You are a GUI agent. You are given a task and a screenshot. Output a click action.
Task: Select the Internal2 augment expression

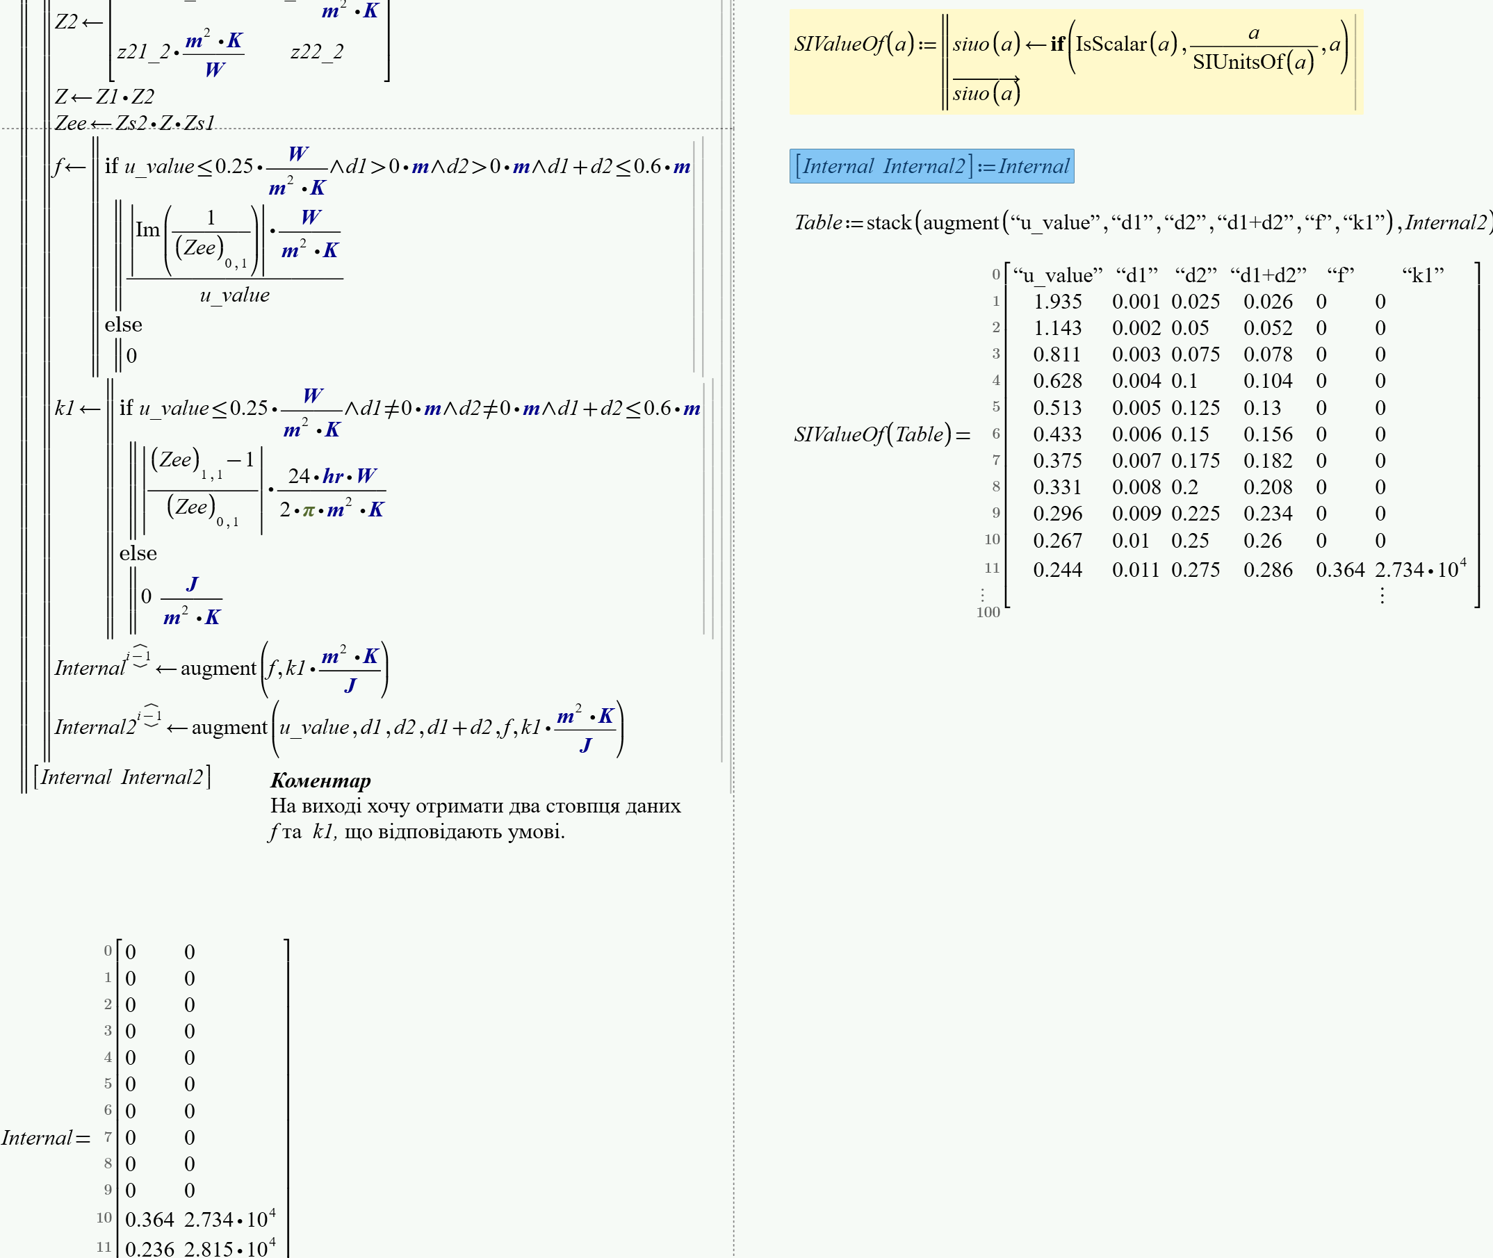tap(342, 726)
